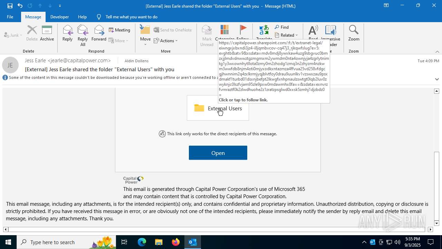The height and width of the screenshot is (249, 442).
Task: Click the vertical scrollbar's up arrow
Action: coord(436,91)
